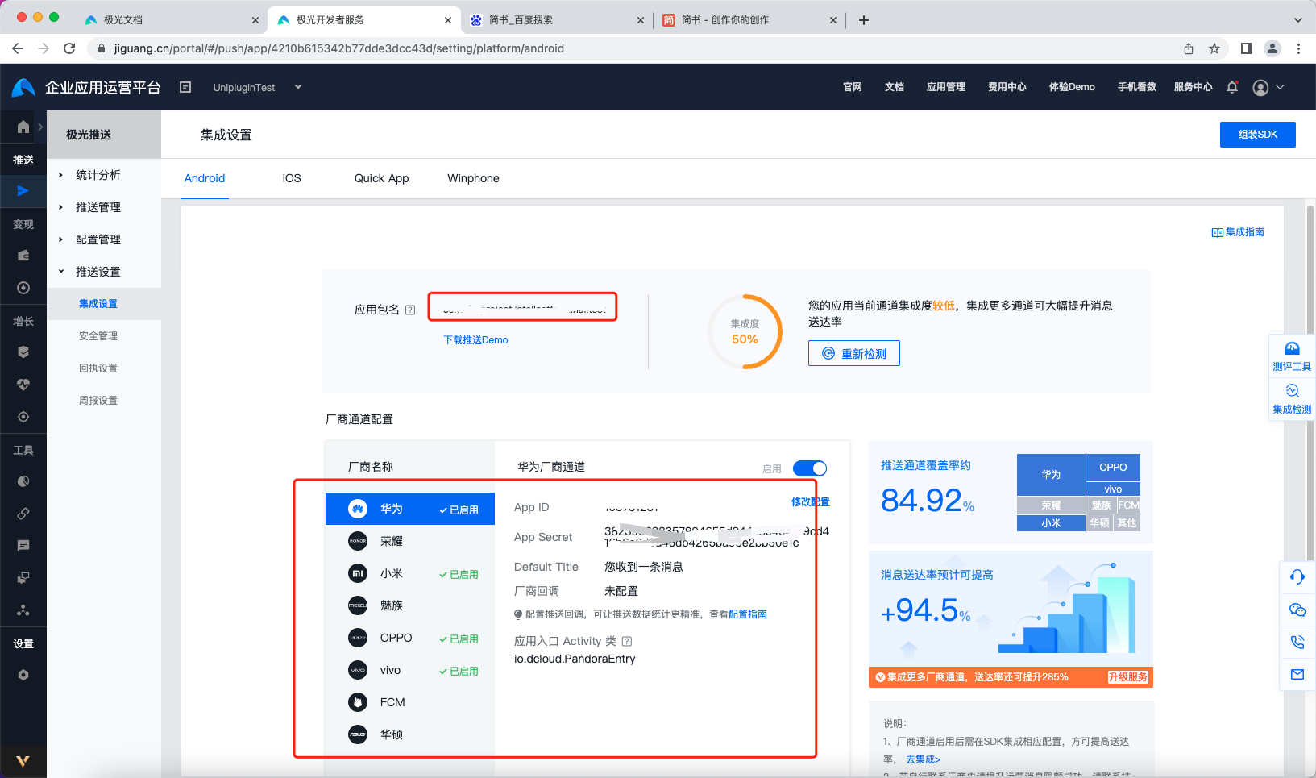Open the WeChat contact icon
Image resolution: width=1316 pixels, height=778 pixels.
pyautogui.click(x=1297, y=610)
